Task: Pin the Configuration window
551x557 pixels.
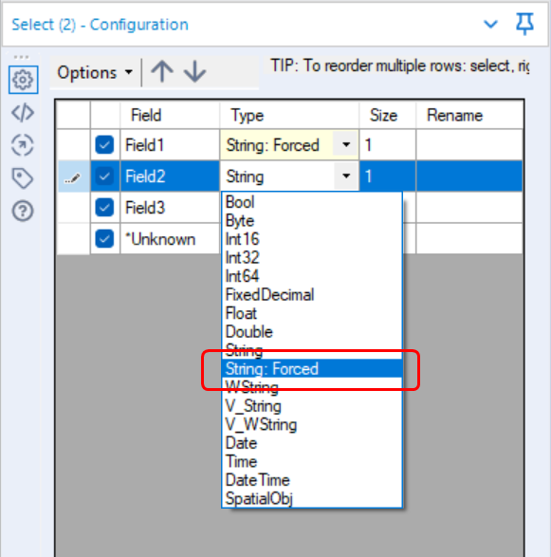Action: coord(524,24)
